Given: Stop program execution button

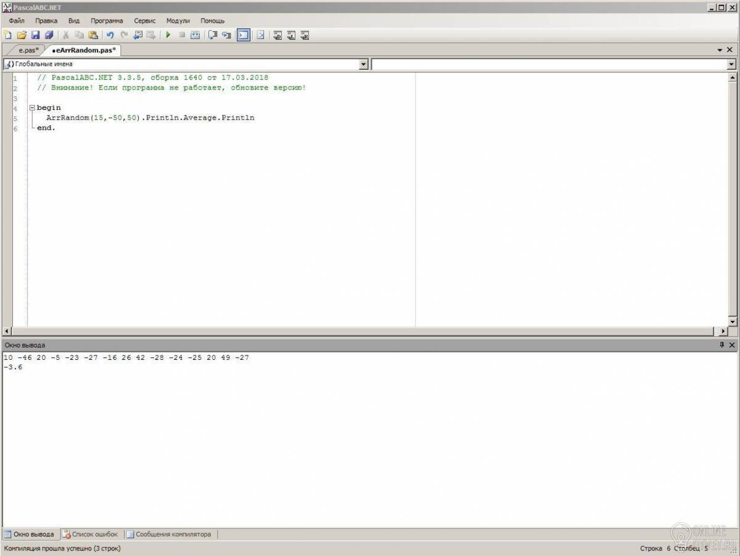Looking at the screenshot, I should coord(182,35).
